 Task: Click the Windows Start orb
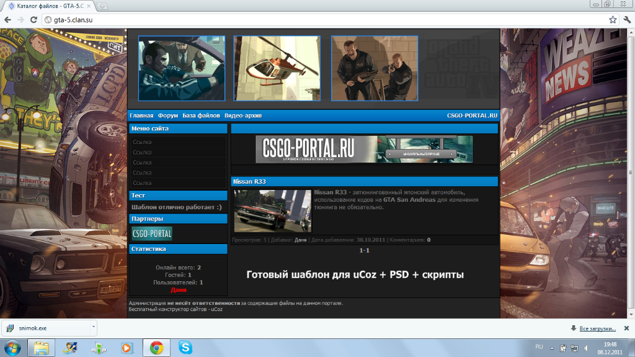point(12,348)
